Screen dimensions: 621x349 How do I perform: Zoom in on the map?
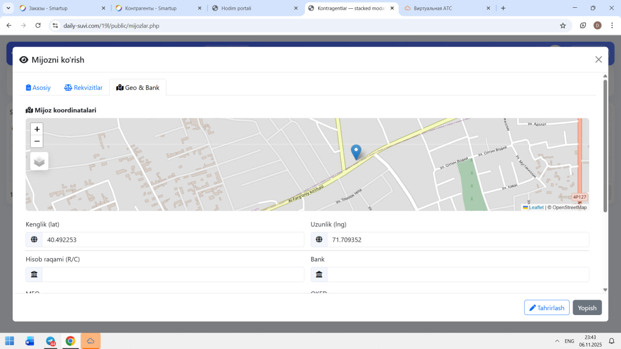(37, 129)
